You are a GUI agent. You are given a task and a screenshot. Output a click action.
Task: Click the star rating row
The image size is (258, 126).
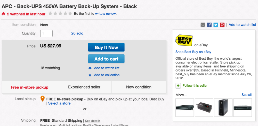[60, 14]
